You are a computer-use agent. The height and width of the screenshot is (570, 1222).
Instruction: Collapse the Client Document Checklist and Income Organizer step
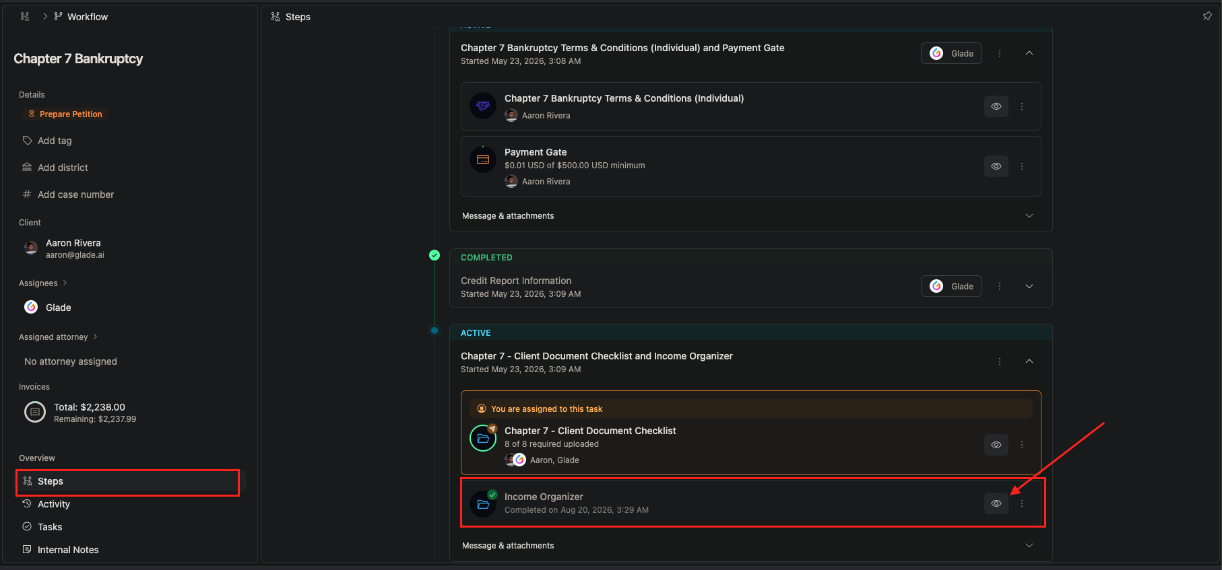pos(1029,361)
